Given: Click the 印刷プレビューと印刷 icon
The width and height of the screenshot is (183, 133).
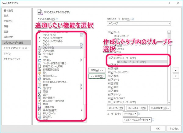Looking at the screenshot, I should [40, 66].
